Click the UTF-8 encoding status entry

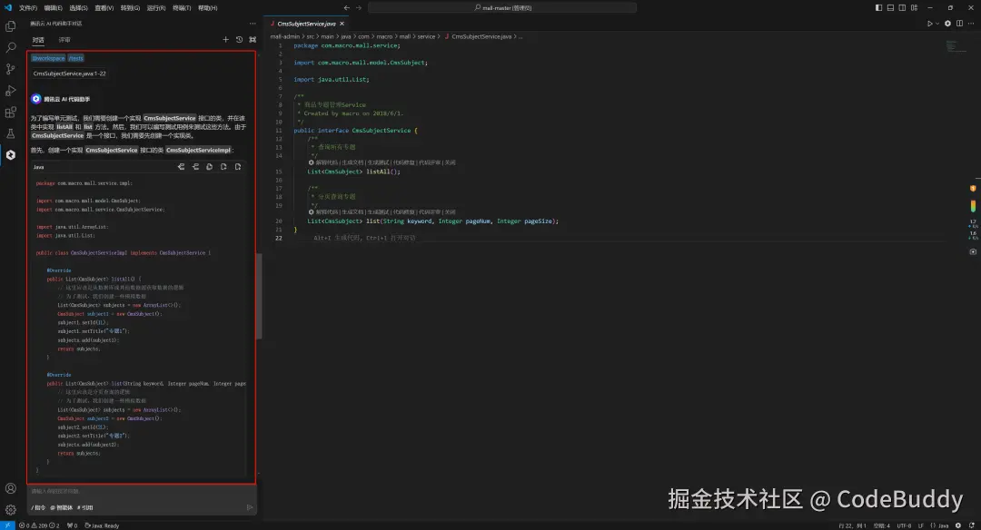click(904, 525)
